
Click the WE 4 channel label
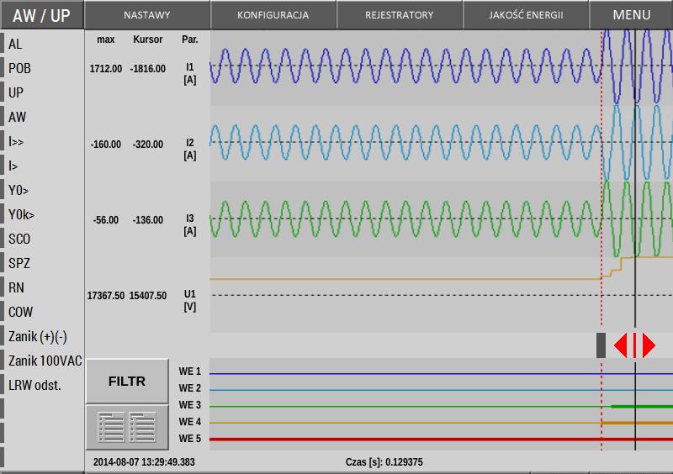click(190, 422)
